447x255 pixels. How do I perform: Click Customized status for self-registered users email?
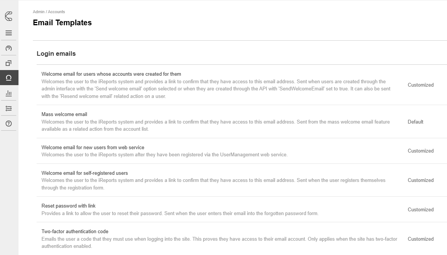(421, 180)
